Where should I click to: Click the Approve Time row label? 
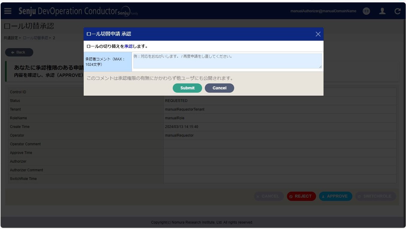(x=21, y=153)
